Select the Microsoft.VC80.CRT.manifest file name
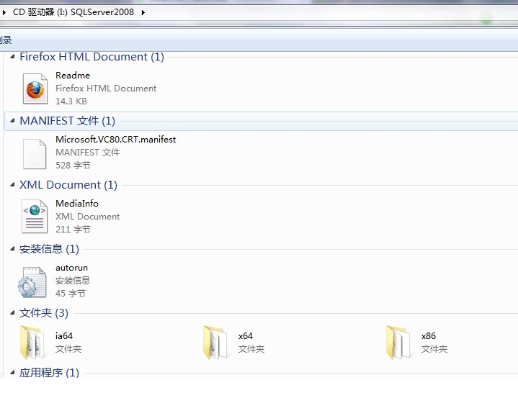The width and height of the screenshot is (518, 393). point(115,140)
